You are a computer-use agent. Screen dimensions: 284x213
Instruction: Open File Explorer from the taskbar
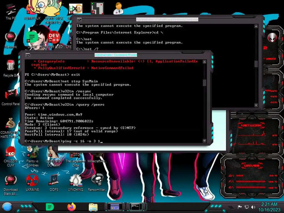(93, 207)
